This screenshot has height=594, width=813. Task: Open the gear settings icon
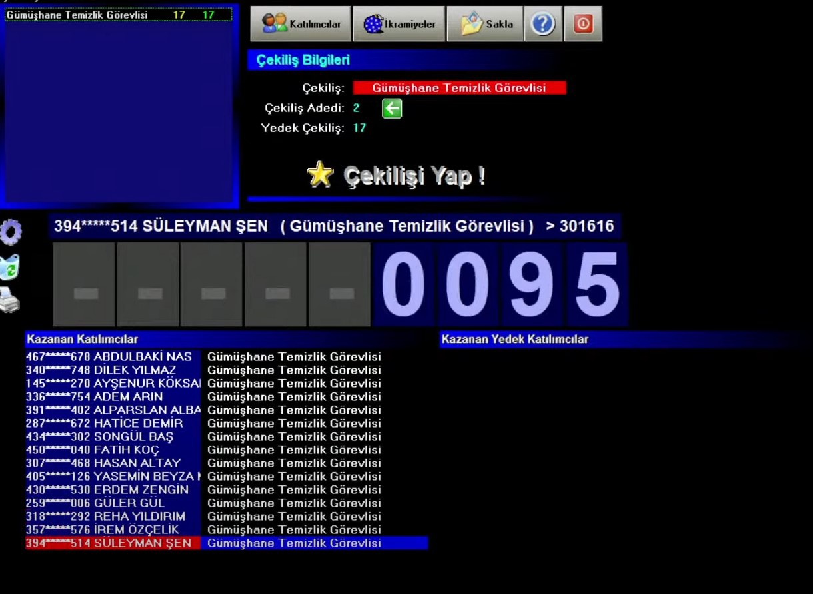pyautogui.click(x=11, y=232)
